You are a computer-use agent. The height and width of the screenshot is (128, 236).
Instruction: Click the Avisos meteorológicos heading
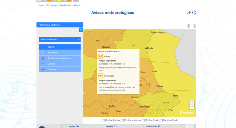click(x=113, y=12)
